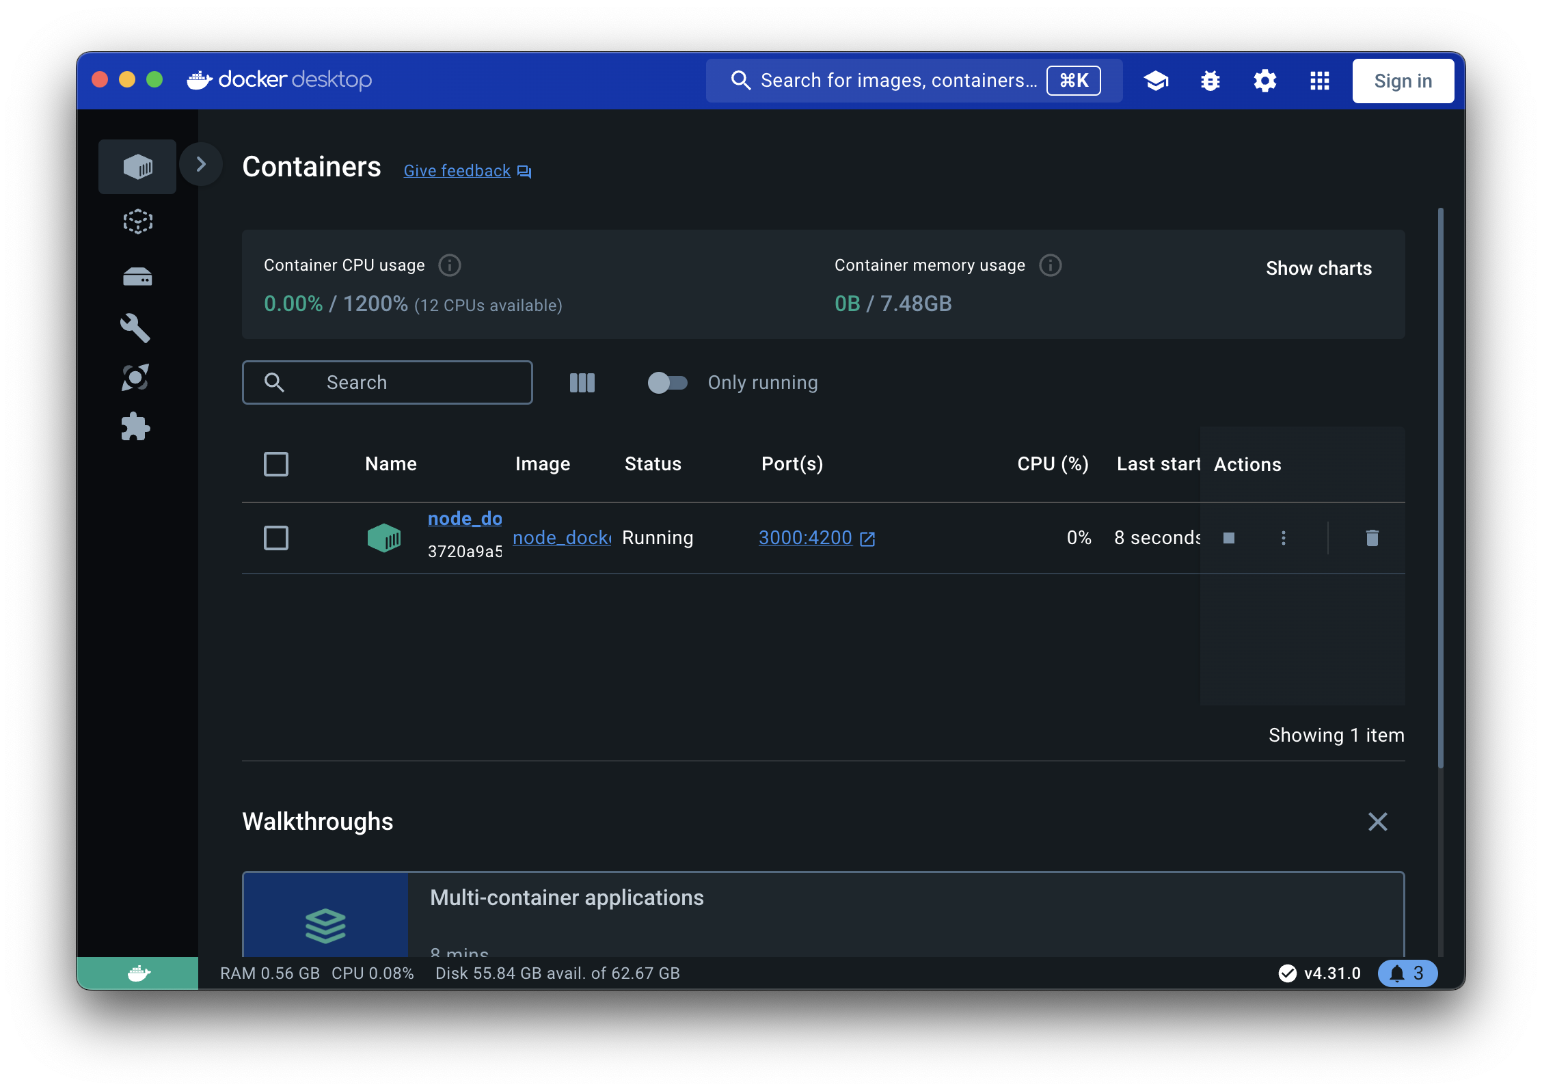Click the Showing 1 item text
This screenshot has width=1542, height=1091.
pos(1336,736)
